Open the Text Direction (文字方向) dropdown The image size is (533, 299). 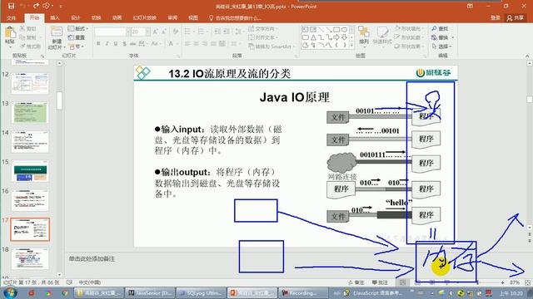coord(263,28)
